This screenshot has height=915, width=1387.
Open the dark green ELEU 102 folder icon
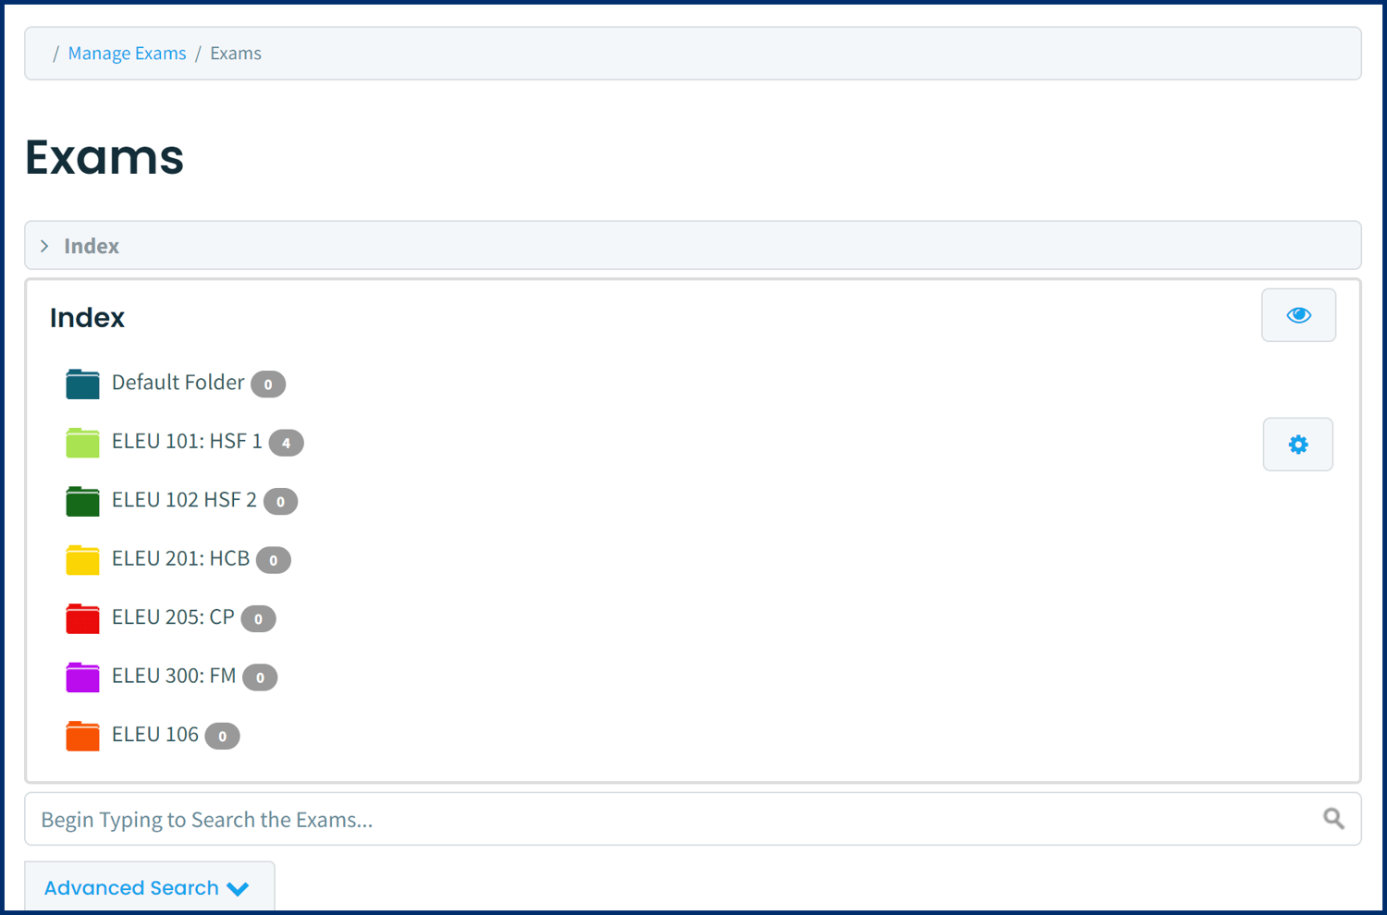(x=82, y=501)
